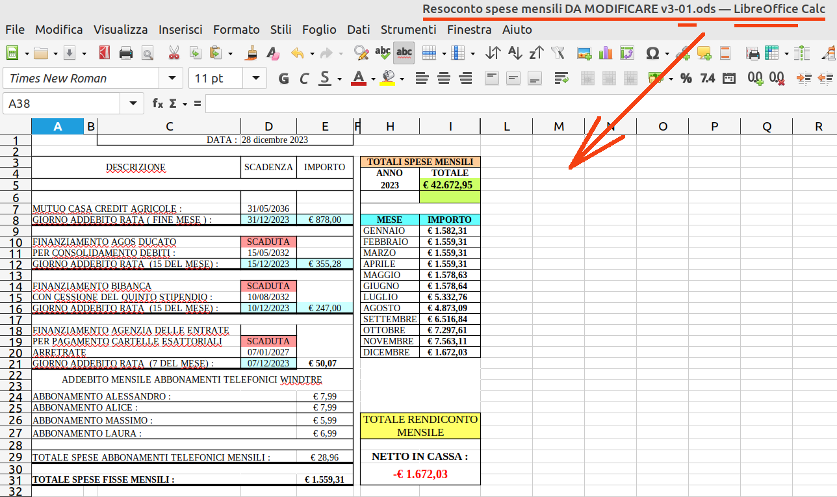Click the Insert Image icon
The image size is (837, 497).
pyautogui.click(x=584, y=53)
